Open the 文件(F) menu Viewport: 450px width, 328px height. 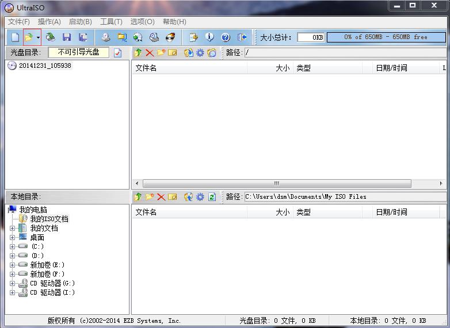[x=18, y=22]
